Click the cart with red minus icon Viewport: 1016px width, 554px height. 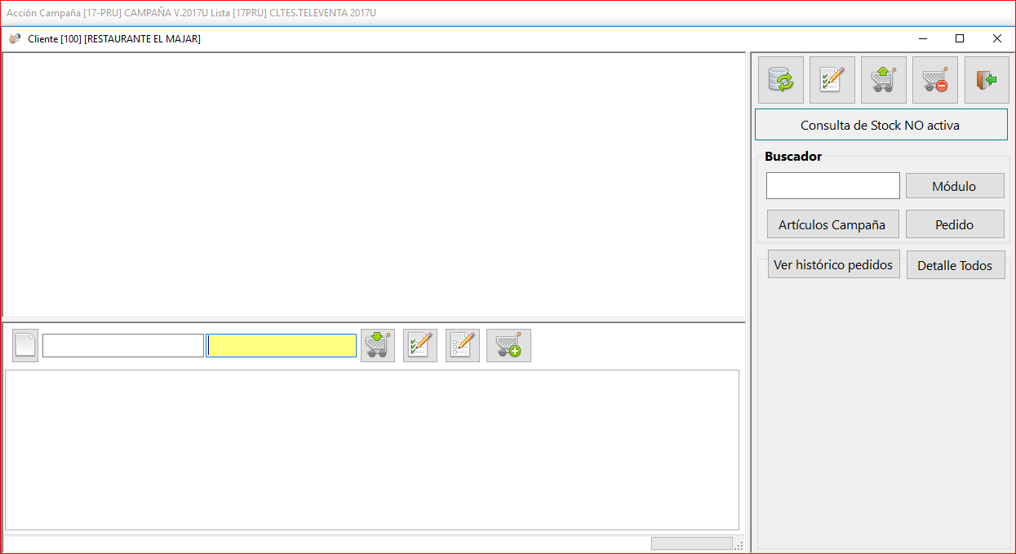tap(935, 80)
